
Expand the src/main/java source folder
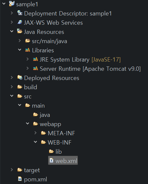pos(20,41)
